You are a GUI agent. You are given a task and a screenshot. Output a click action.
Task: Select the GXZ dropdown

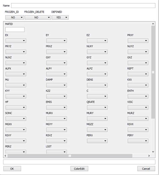tap(138, 63)
